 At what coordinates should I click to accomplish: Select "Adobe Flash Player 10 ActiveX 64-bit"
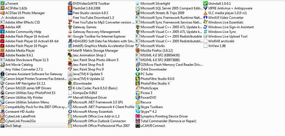coord(32,41)
